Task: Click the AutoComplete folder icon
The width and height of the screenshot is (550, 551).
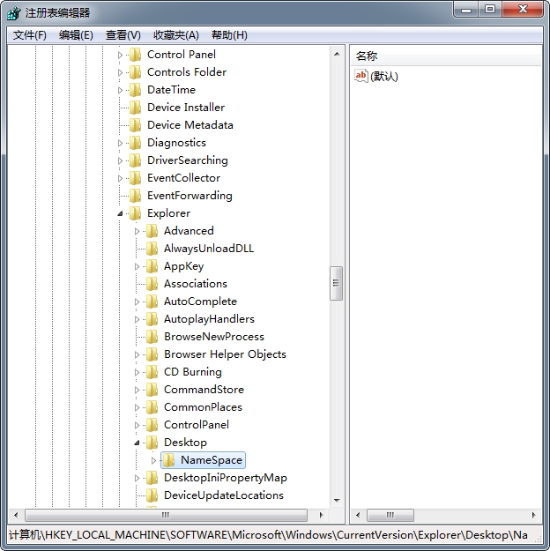Action: (152, 302)
